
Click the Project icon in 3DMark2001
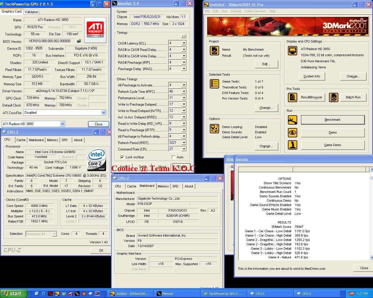click(214, 50)
